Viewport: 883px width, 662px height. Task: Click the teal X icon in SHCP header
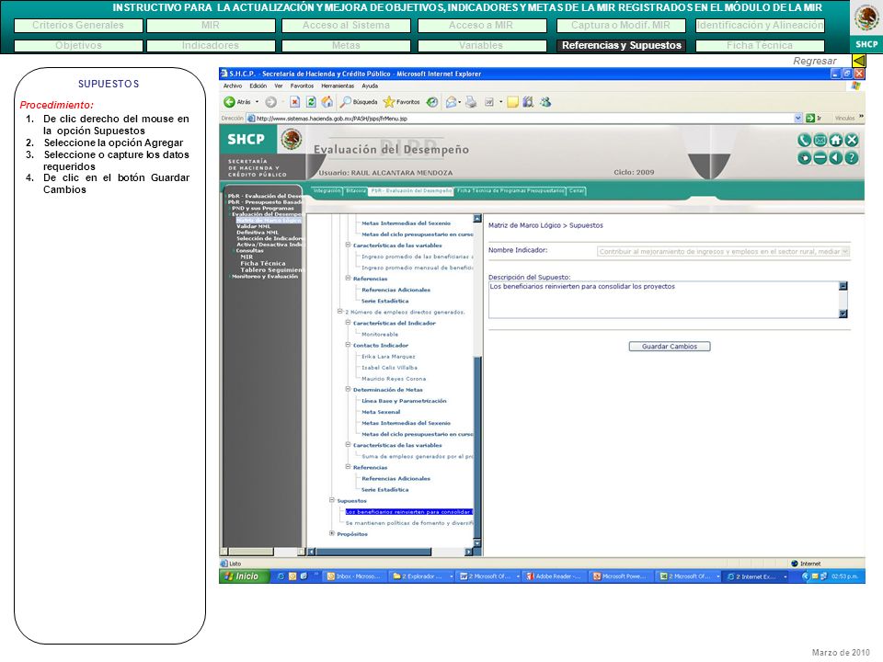click(852, 140)
